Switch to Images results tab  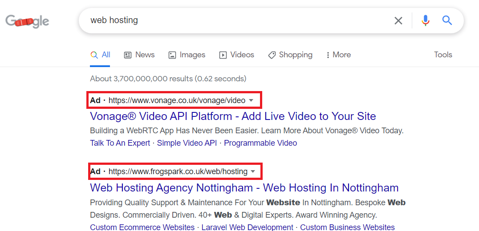pos(187,55)
